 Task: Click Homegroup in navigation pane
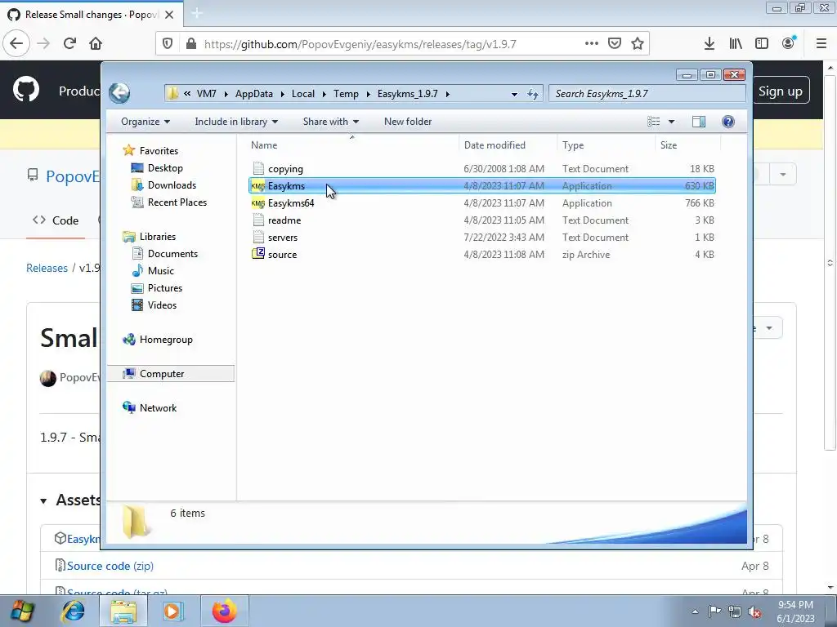(165, 340)
